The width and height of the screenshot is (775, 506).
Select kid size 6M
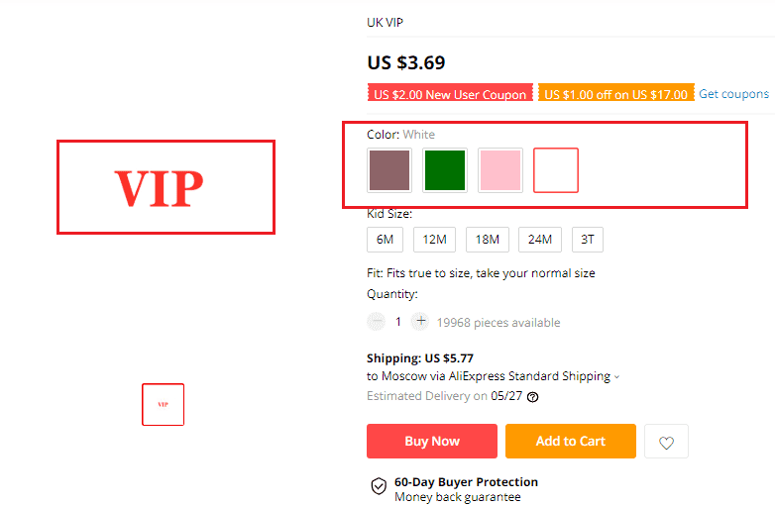coord(385,240)
